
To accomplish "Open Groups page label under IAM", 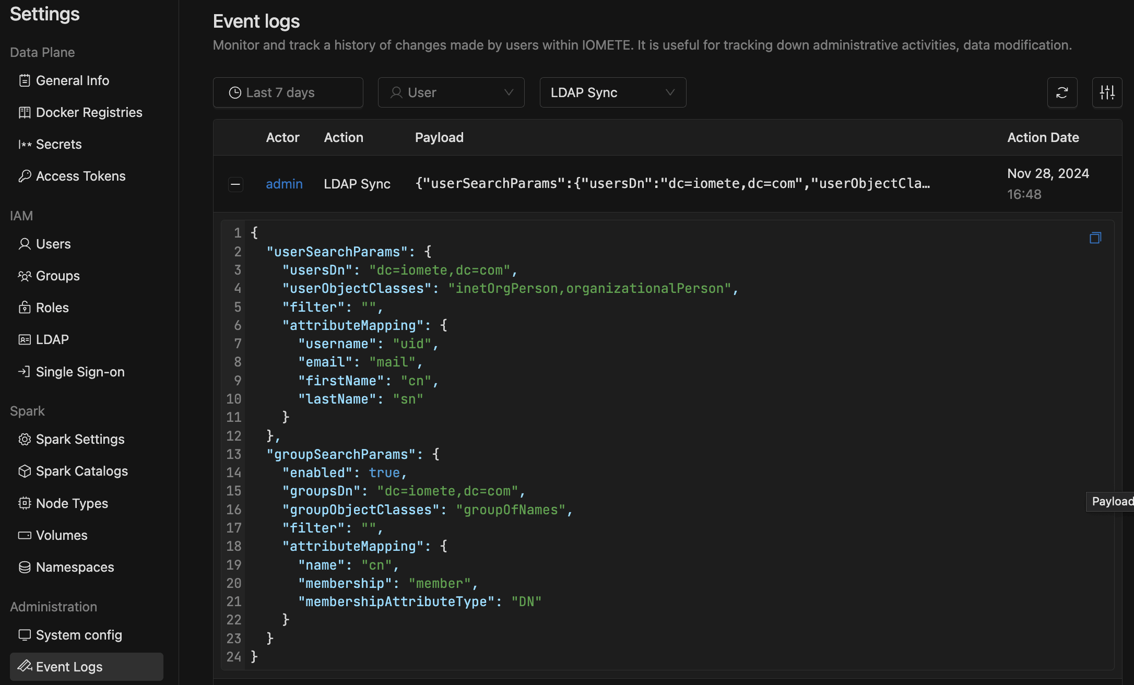I will 57,276.
